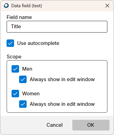The width and height of the screenshot is (114, 135).
Task: Click the "Scope" heading label
Action: (14, 57)
